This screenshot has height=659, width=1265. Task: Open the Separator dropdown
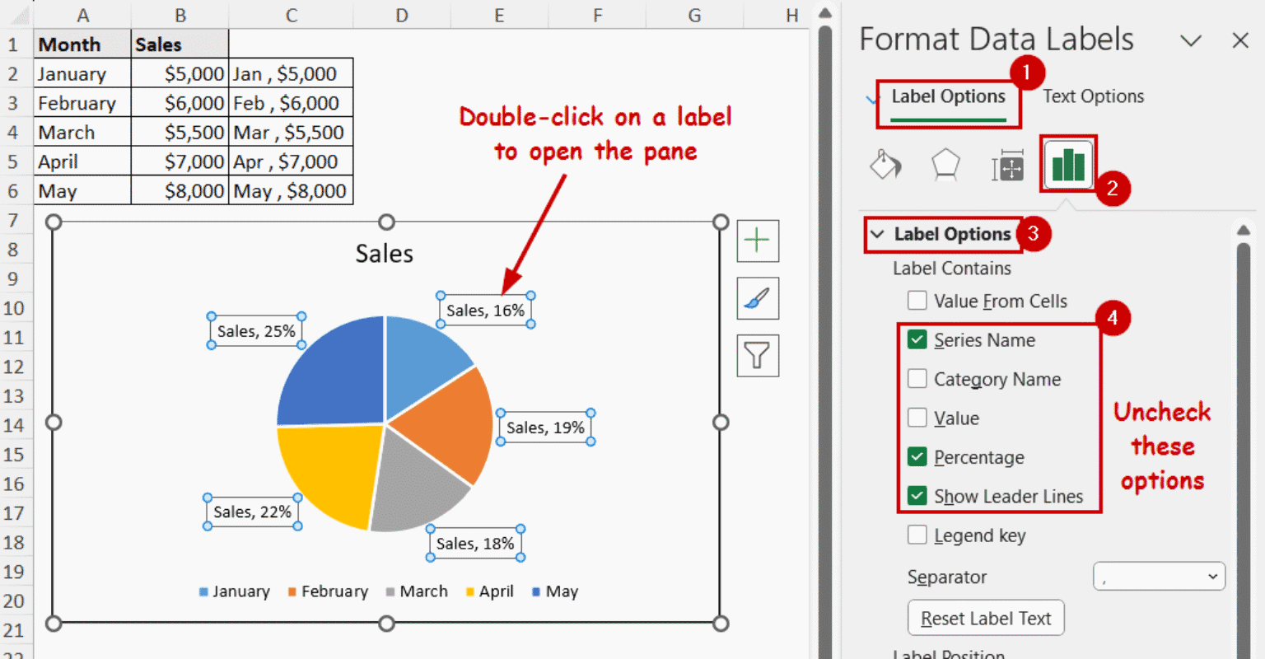tap(1159, 577)
